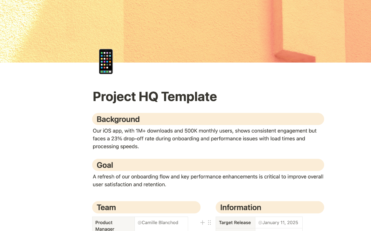Click the paragraph about refreshing onboarding flow
The height and width of the screenshot is (231, 371).
[208, 180]
